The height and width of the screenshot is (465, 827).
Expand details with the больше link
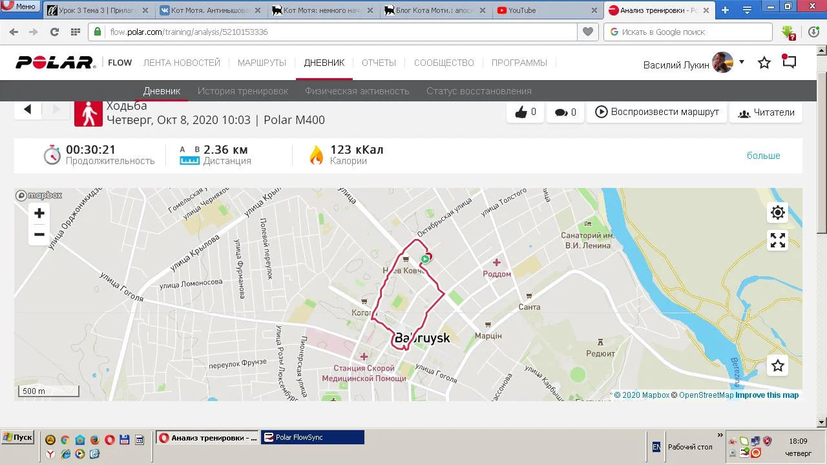[x=764, y=156]
